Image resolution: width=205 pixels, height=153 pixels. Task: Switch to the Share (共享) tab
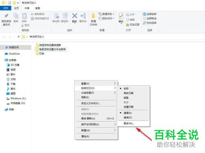coord(27,8)
